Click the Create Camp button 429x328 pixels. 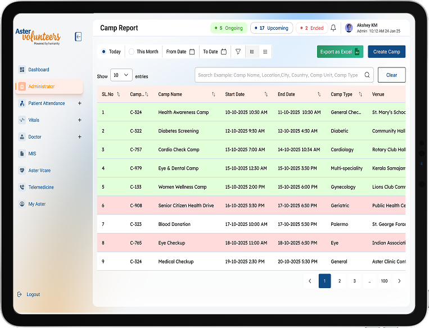(386, 52)
